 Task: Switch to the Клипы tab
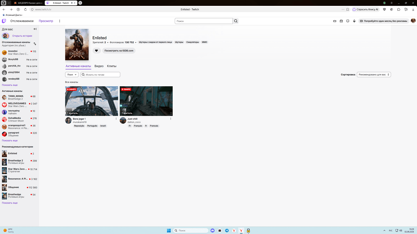pyautogui.click(x=112, y=66)
